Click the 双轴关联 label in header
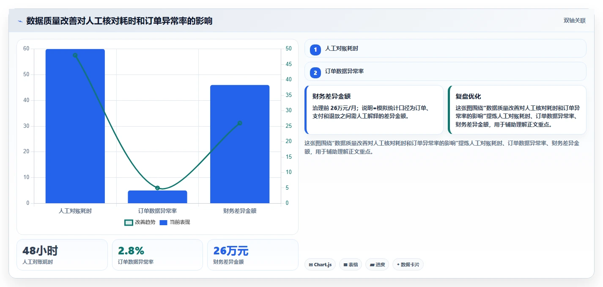603x287 pixels. (574, 21)
